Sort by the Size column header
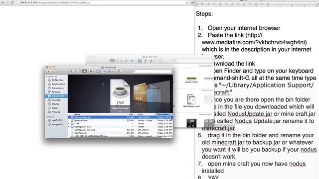The height and width of the screenshot is (179, 319). (131, 114)
